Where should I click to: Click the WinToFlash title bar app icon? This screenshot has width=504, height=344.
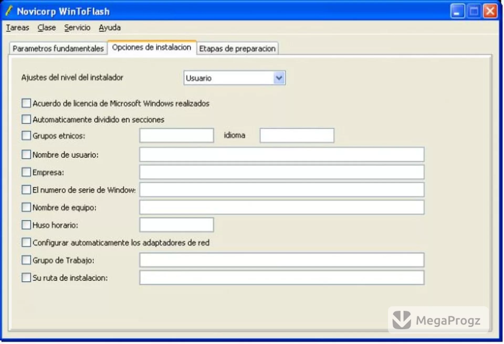pyautogui.click(x=9, y=11)
